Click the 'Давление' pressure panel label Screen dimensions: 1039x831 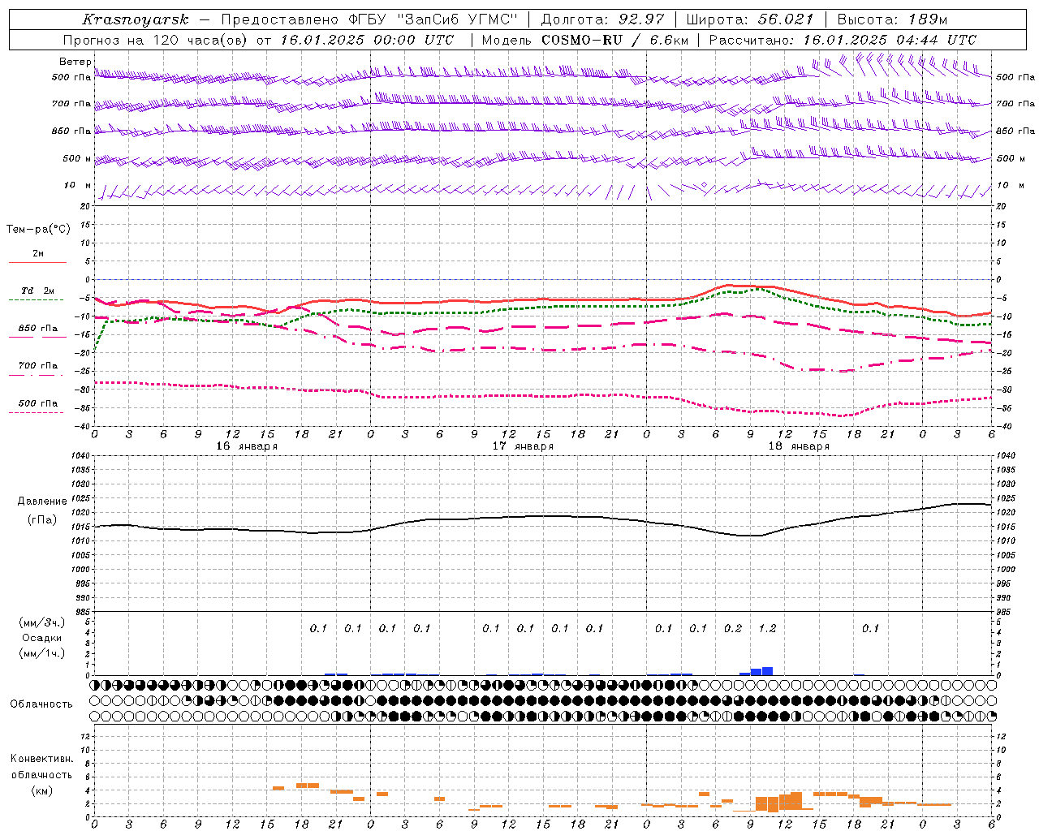point(42,501)
